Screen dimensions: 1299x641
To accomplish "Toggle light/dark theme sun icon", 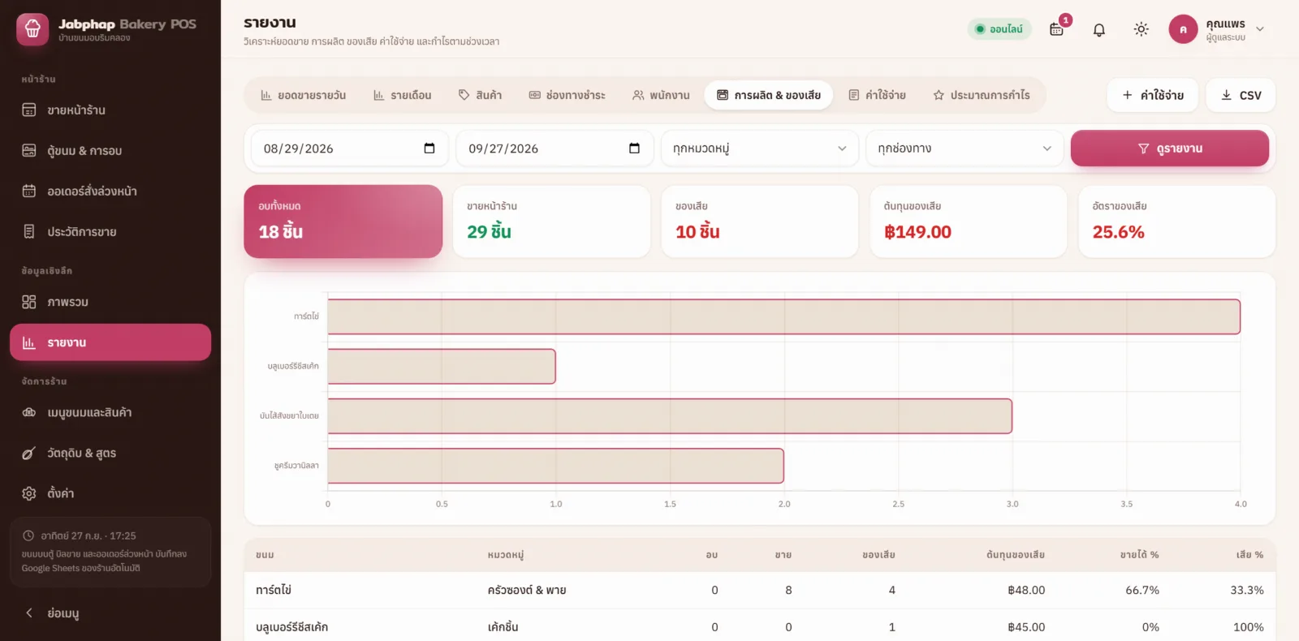I will 1141,29.
